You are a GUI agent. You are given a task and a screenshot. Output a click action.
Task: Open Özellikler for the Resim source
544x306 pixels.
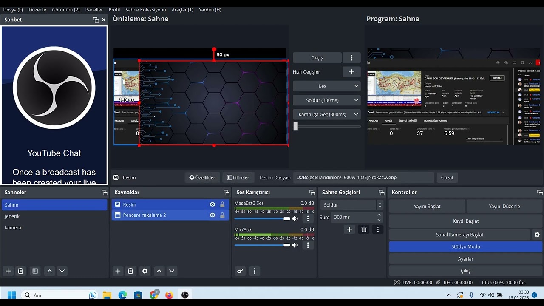coord(202,178)
